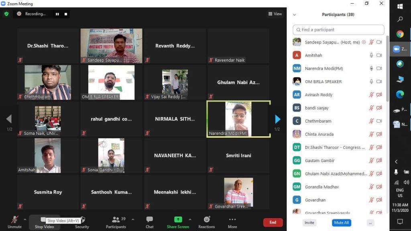Viewport: 411px width, 231px height.
Task: Select Sonia Gandhi's video tile
Action: click(x=112, y=156)
